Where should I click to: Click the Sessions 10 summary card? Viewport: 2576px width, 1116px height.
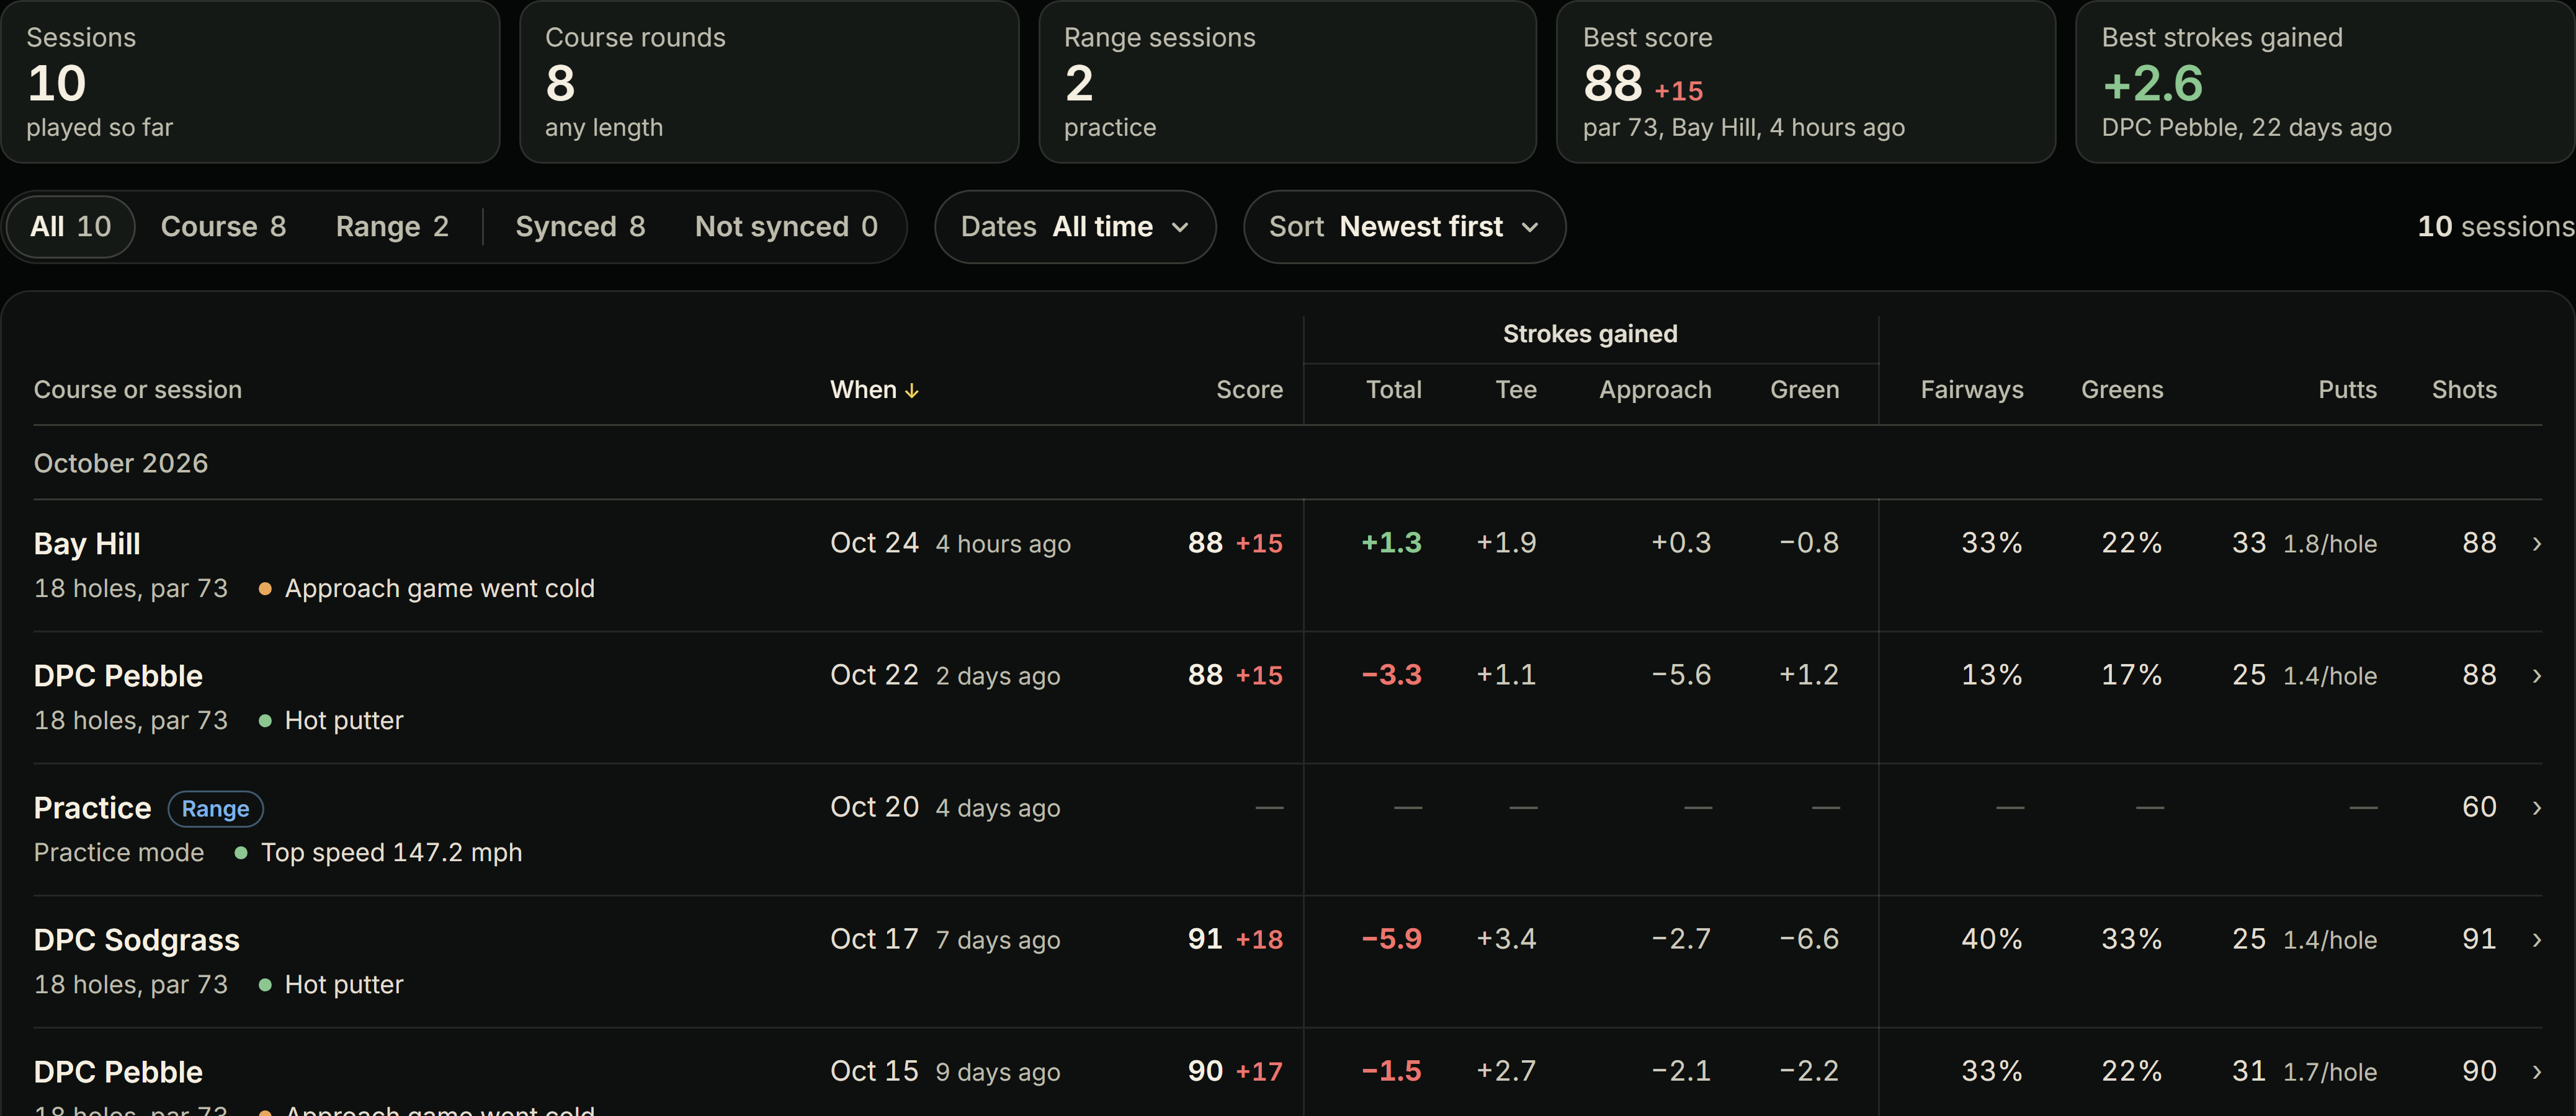pos(250,82)
